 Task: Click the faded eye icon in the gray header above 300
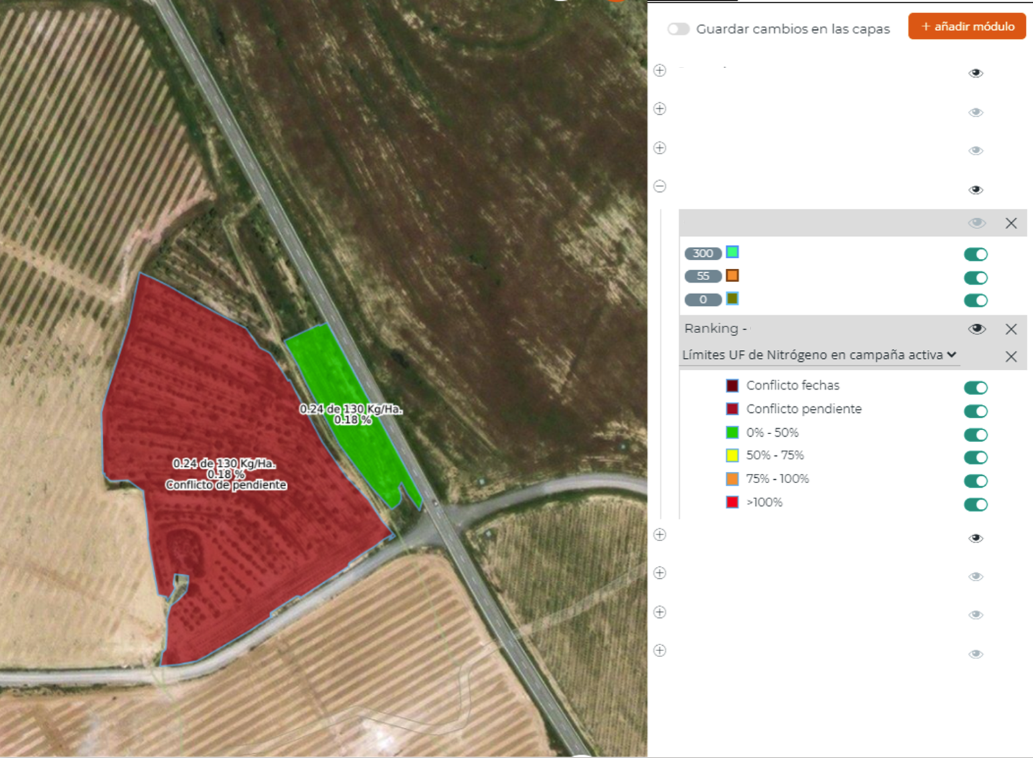click(x=976, y=224)
